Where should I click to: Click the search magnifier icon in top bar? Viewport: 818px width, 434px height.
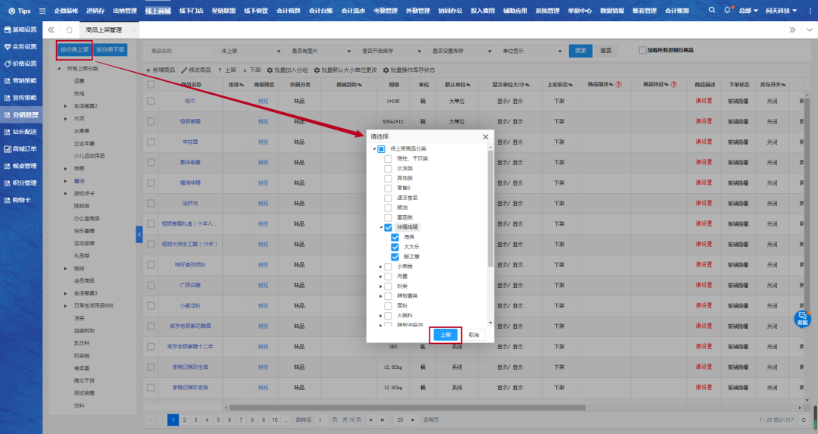tap(712, 11)
